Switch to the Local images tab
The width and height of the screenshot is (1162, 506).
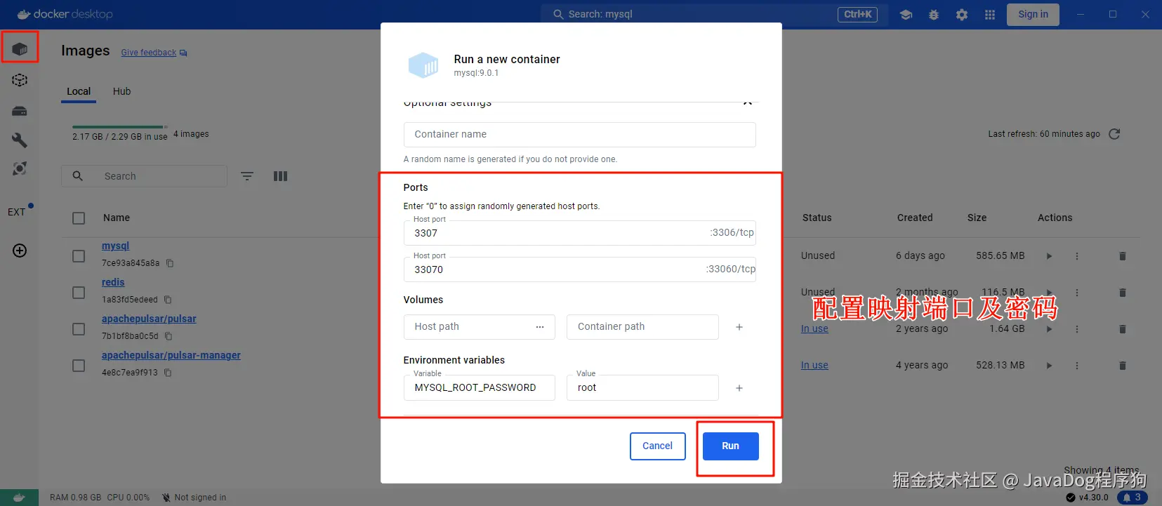[x=79, y=91]
